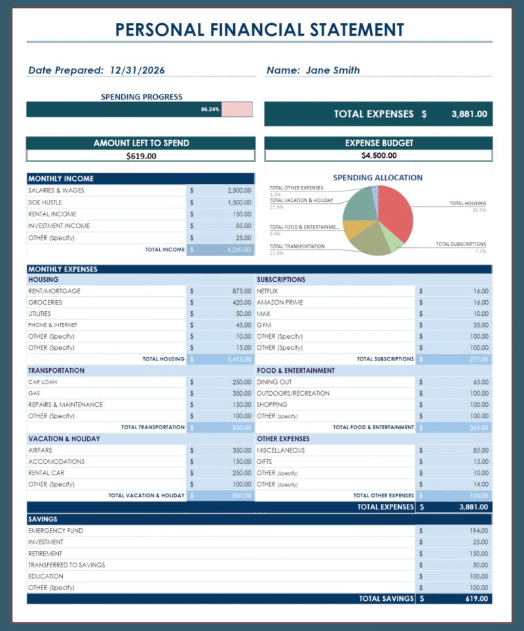Image resolution: width=524 pixels, height=631 pixels.
Task: Click the Repairs & Maintenance row label
Action: click(65, 404)
